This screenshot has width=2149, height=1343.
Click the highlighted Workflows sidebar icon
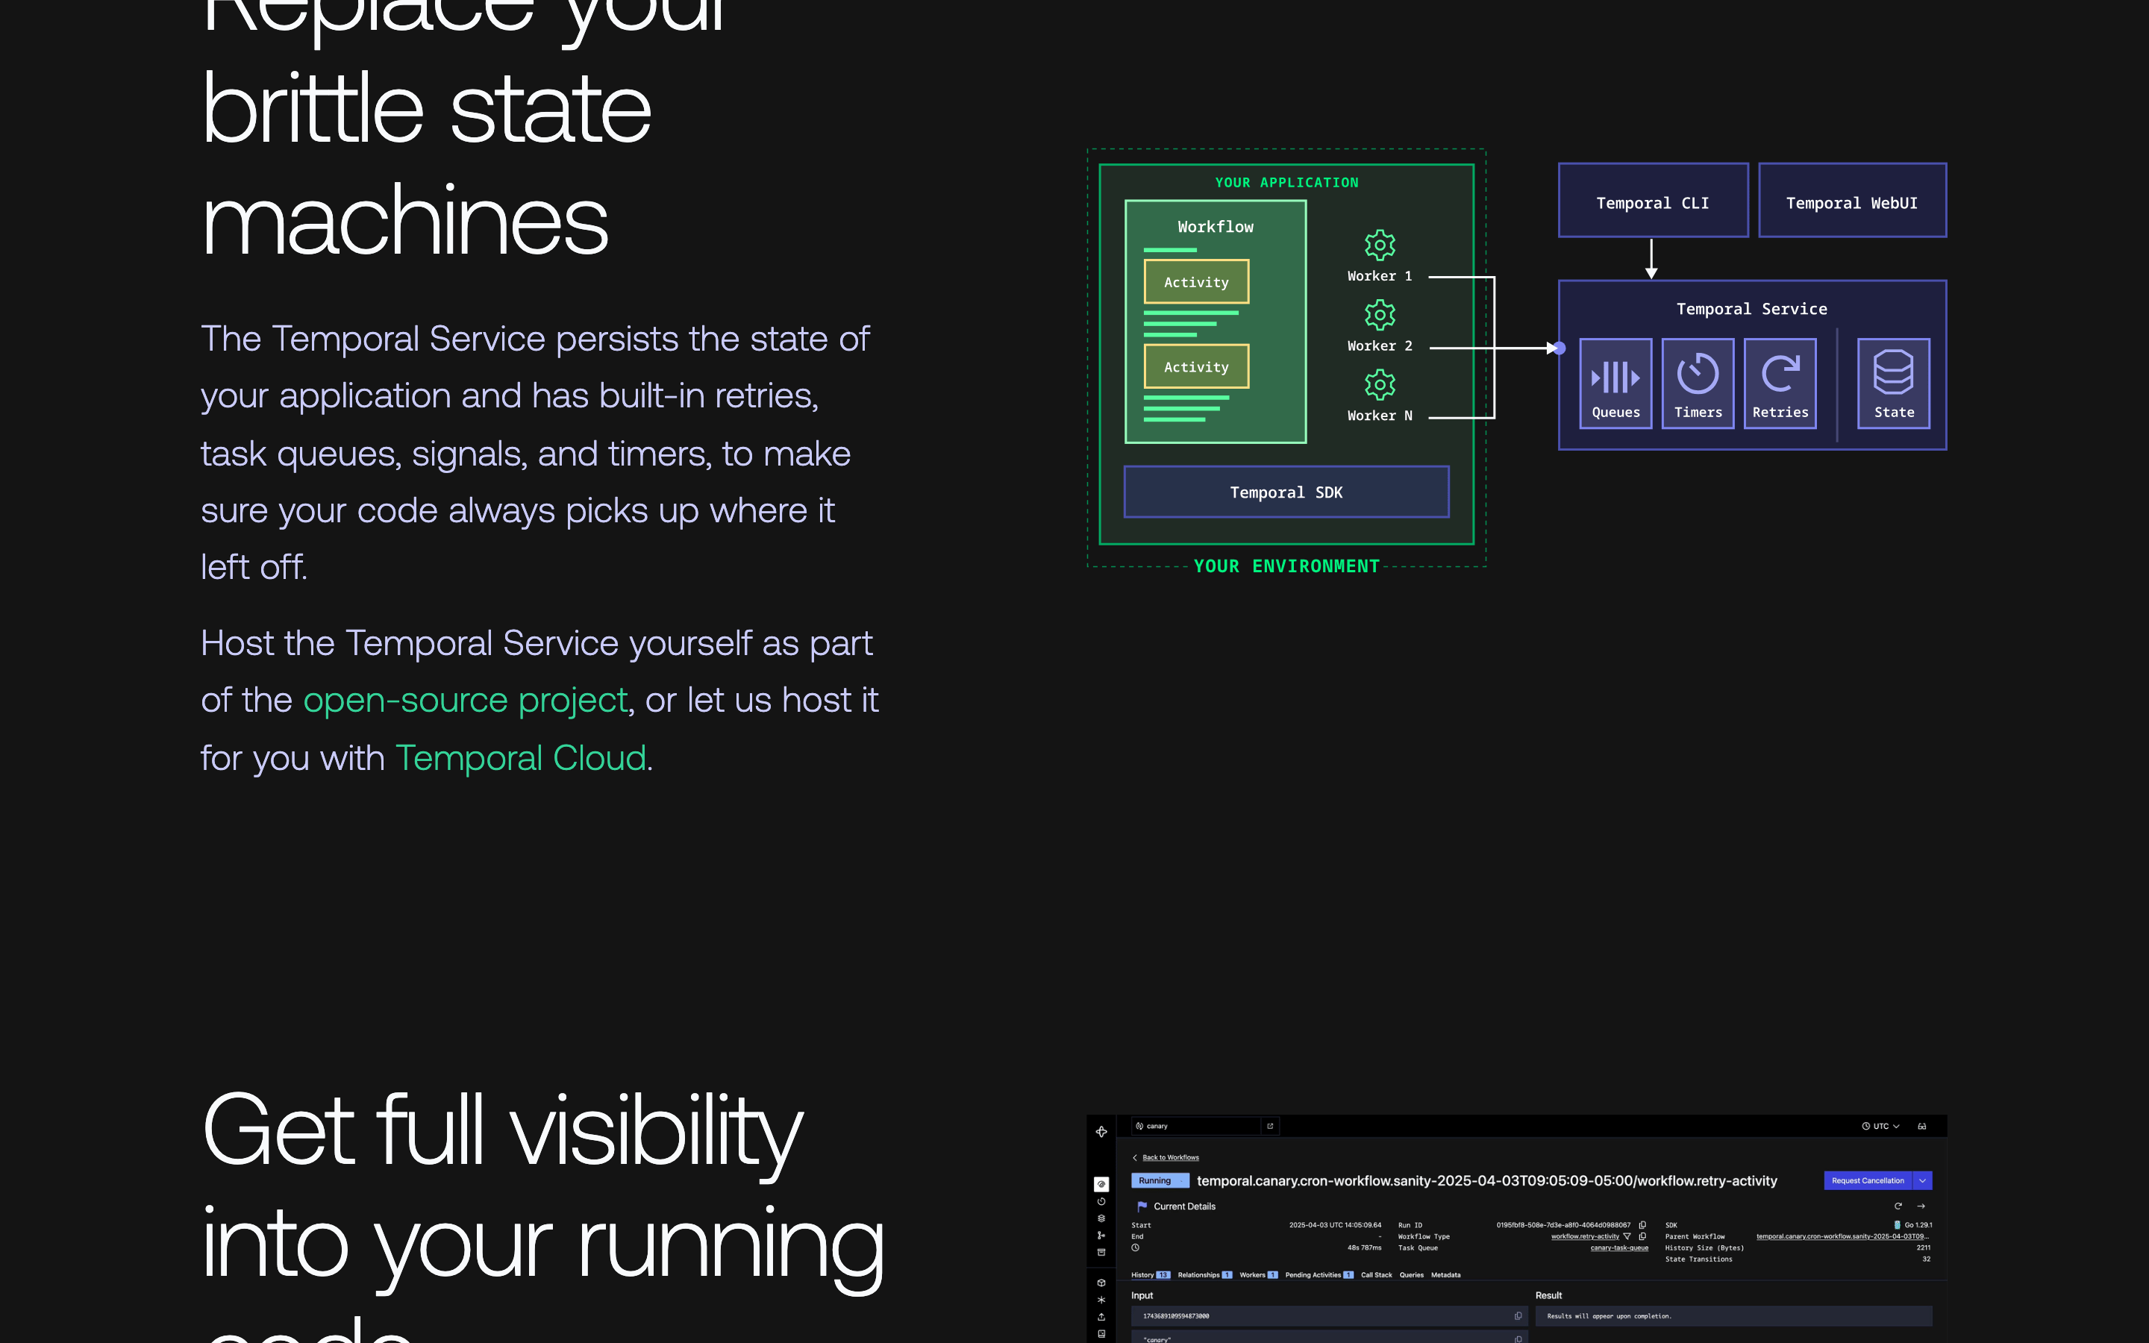click(x=1101, y=1184)
